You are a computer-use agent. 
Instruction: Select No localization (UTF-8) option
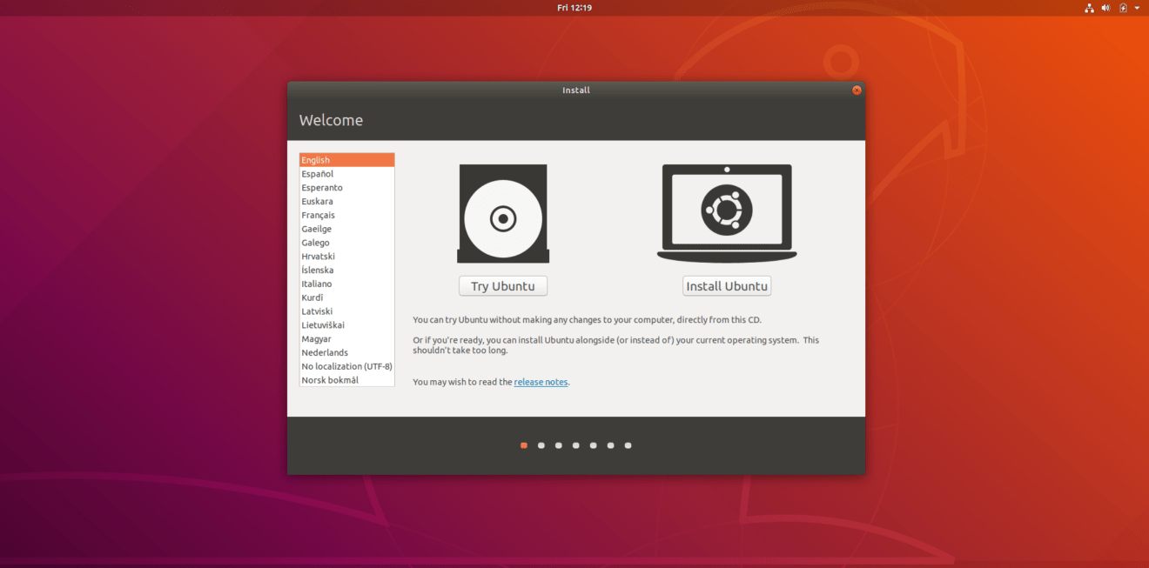pyautogui.click(x=346, y=365)
